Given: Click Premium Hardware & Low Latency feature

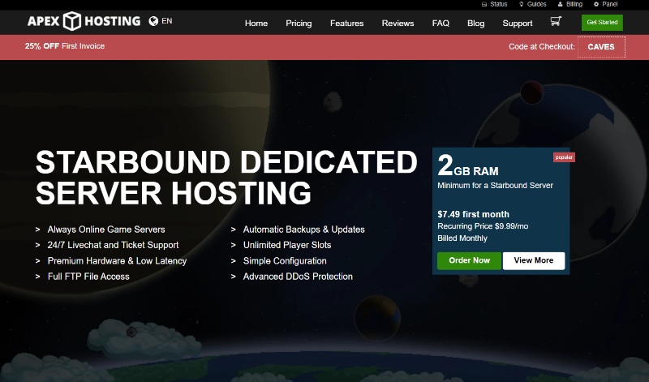Looking at the screenshot, I should [x=117, y=260].
